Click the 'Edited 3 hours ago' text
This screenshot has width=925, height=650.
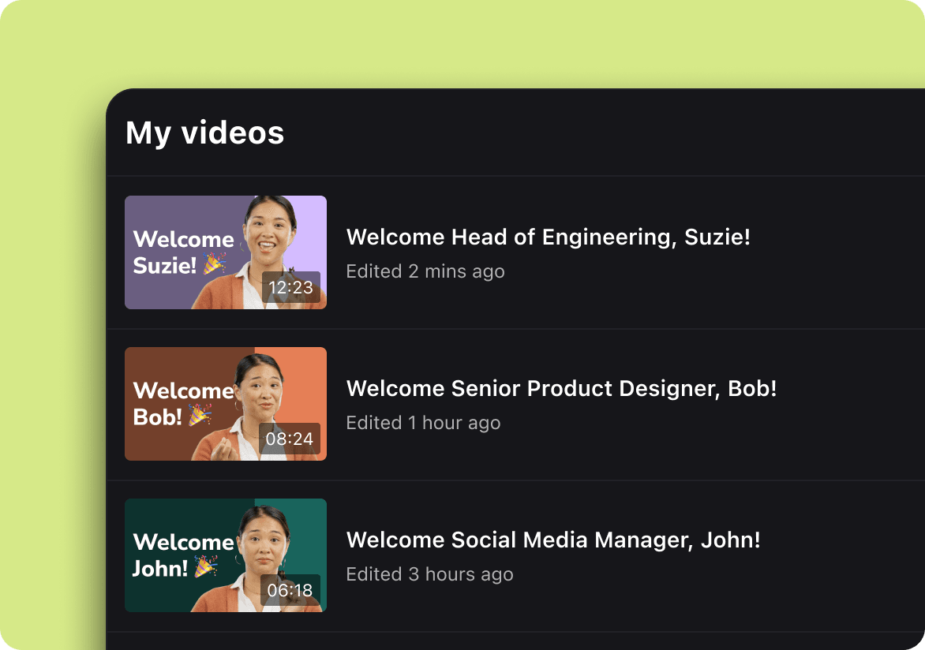click(x=429, y=574)
